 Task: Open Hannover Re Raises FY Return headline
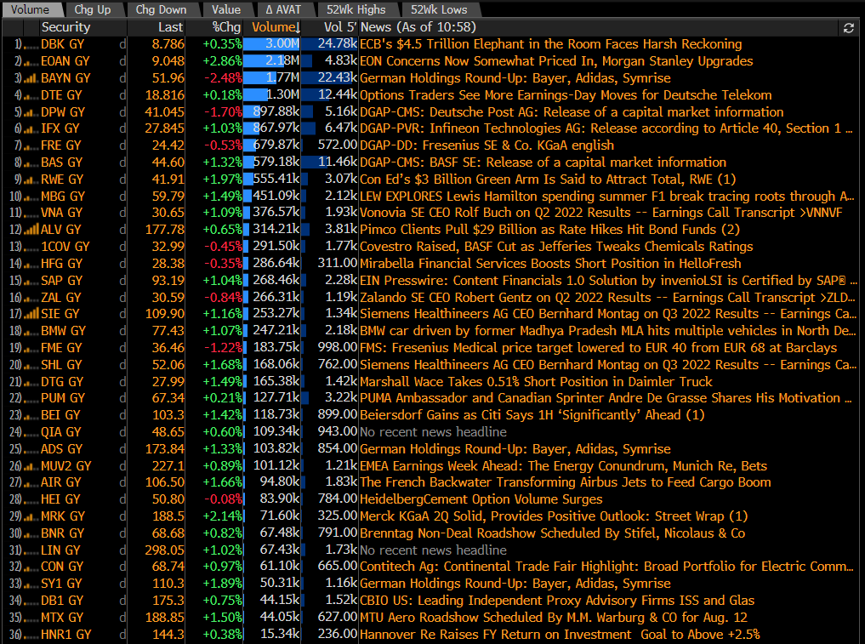point(560,635)
